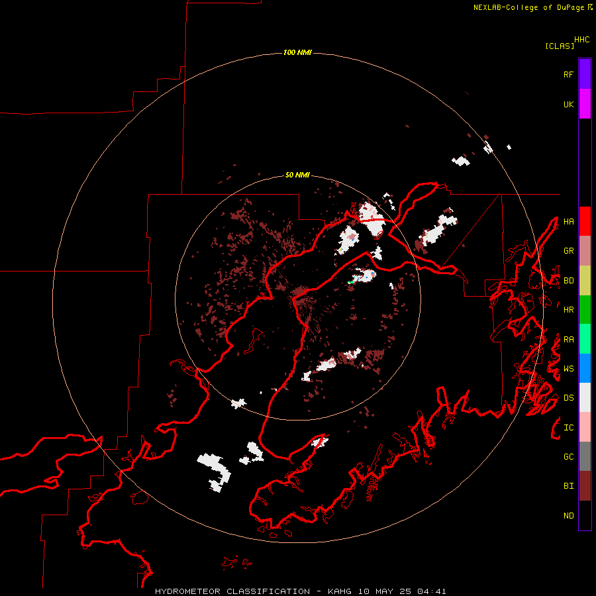Click the RA legend label

pos(568,340)
